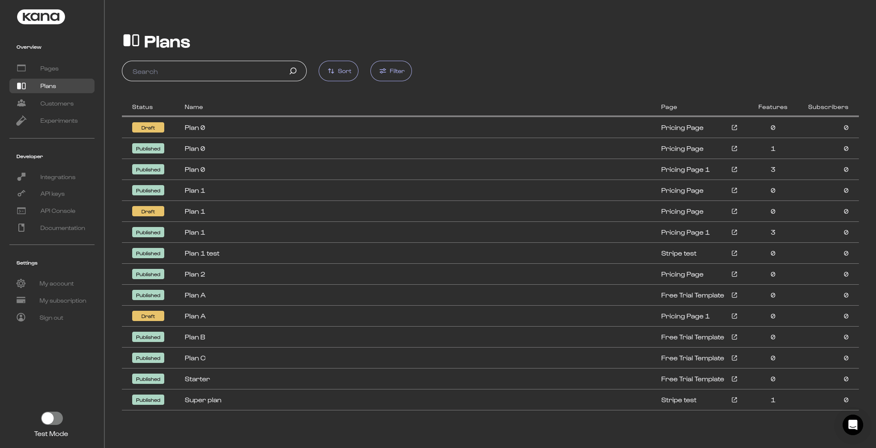
Task: Sign out of the account
Action: pyautogui.click(x=51, y=318)
